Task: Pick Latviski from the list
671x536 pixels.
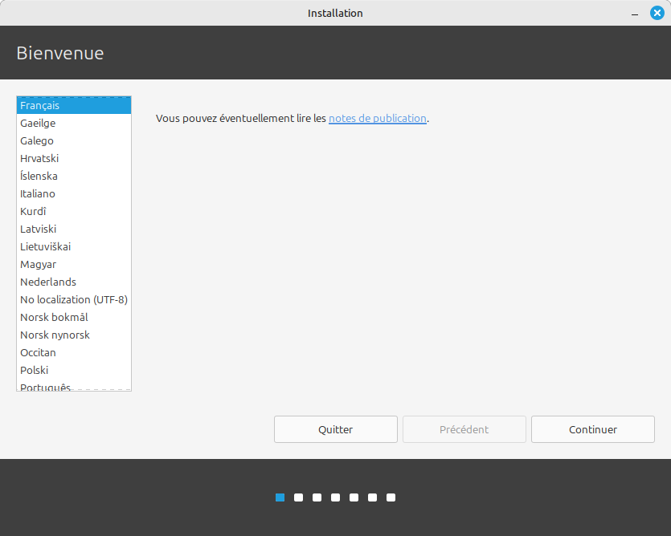Action: click(x=74, y=229)
